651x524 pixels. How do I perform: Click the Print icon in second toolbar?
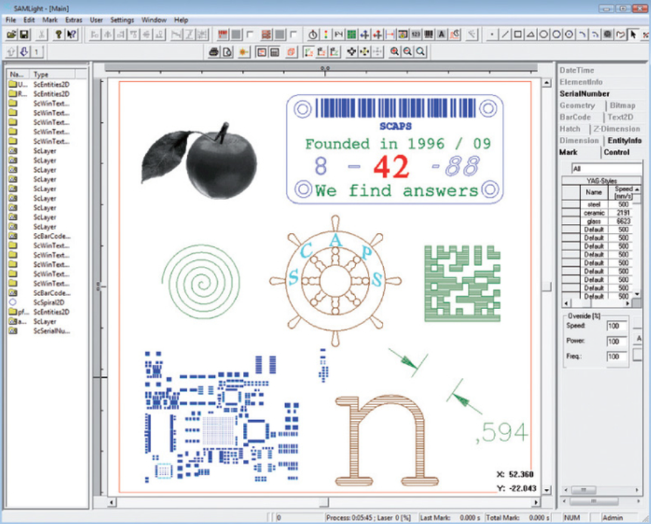(x=214, y=52)
